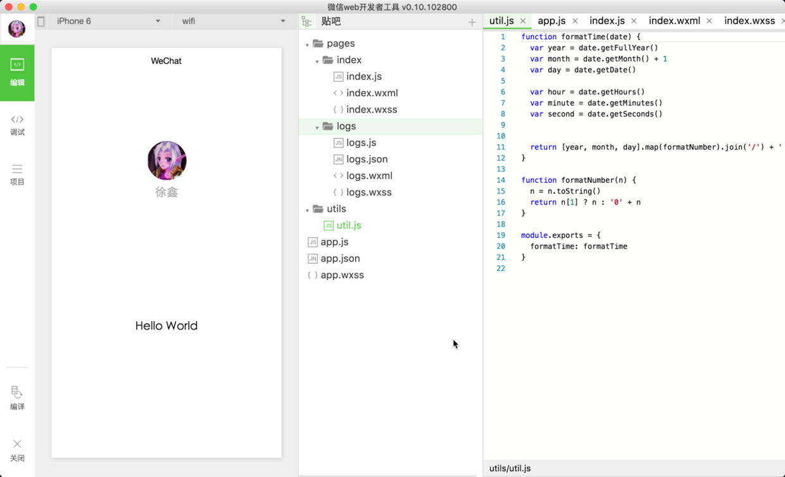Click the code icon beside logs.wxml

point(338,176)
